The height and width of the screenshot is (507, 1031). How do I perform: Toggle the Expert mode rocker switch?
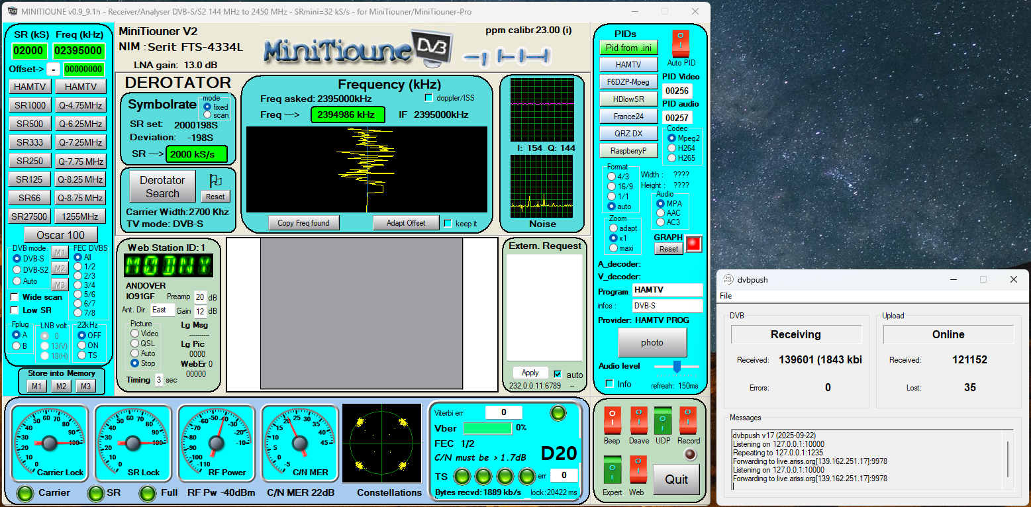(x=613, y=470)
